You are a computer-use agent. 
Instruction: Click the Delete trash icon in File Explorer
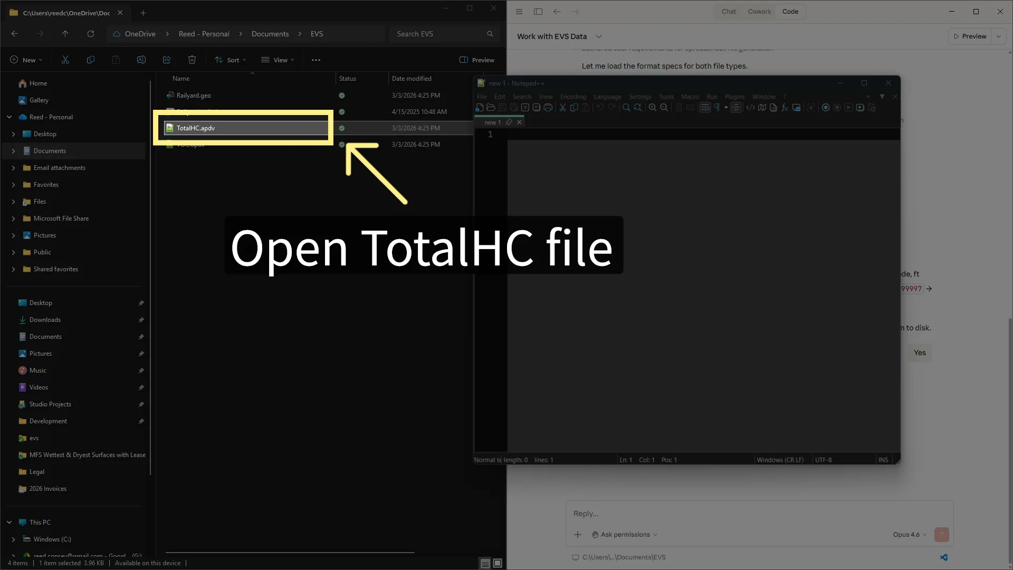coord(192,60)
